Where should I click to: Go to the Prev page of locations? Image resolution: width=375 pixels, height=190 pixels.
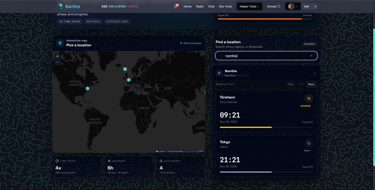pyautogui.click(x=291, y=84)
